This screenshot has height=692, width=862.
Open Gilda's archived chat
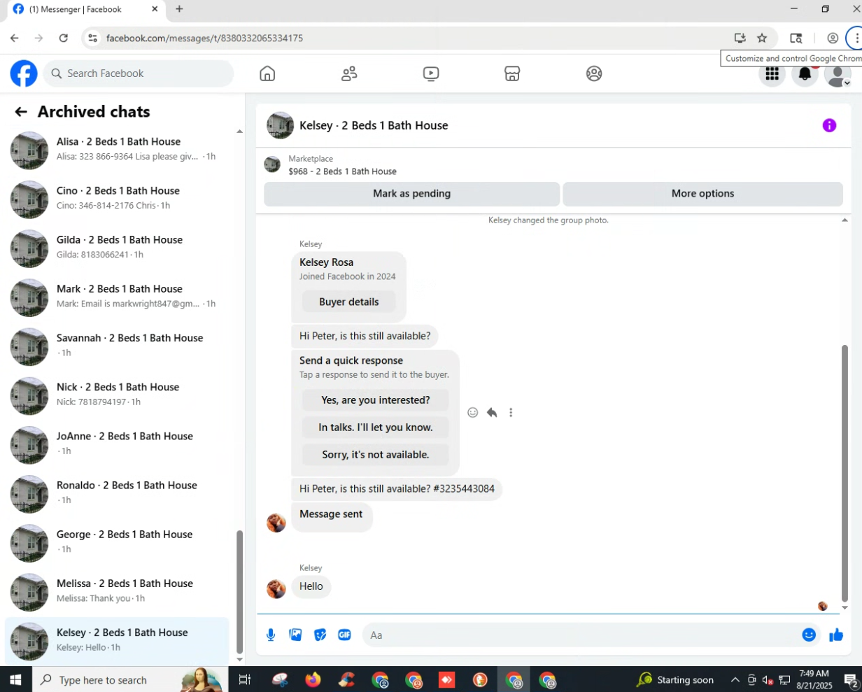(x=117, y=248)
